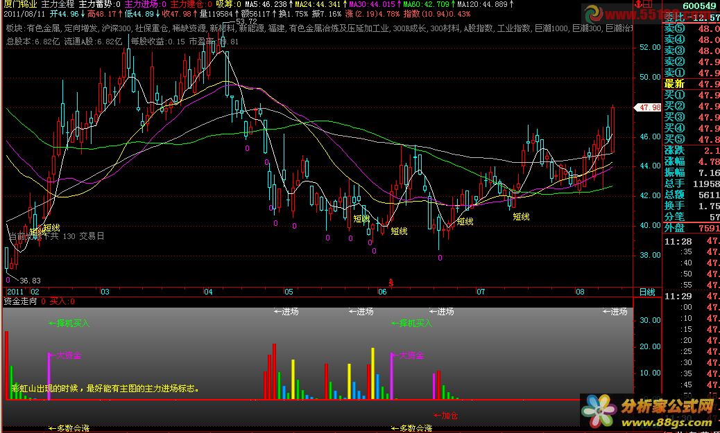Click the 主力全程 indicator name
The width and height of the screenshot is (720, 433).
click(58, 5)
